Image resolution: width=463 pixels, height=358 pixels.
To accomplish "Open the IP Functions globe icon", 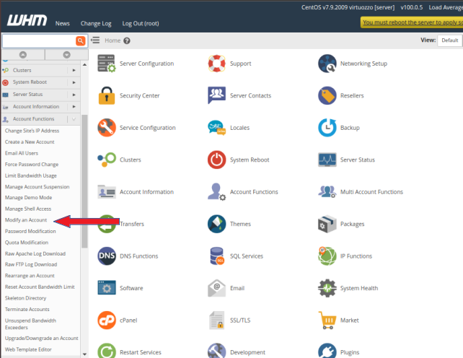I will pos(327,256).
